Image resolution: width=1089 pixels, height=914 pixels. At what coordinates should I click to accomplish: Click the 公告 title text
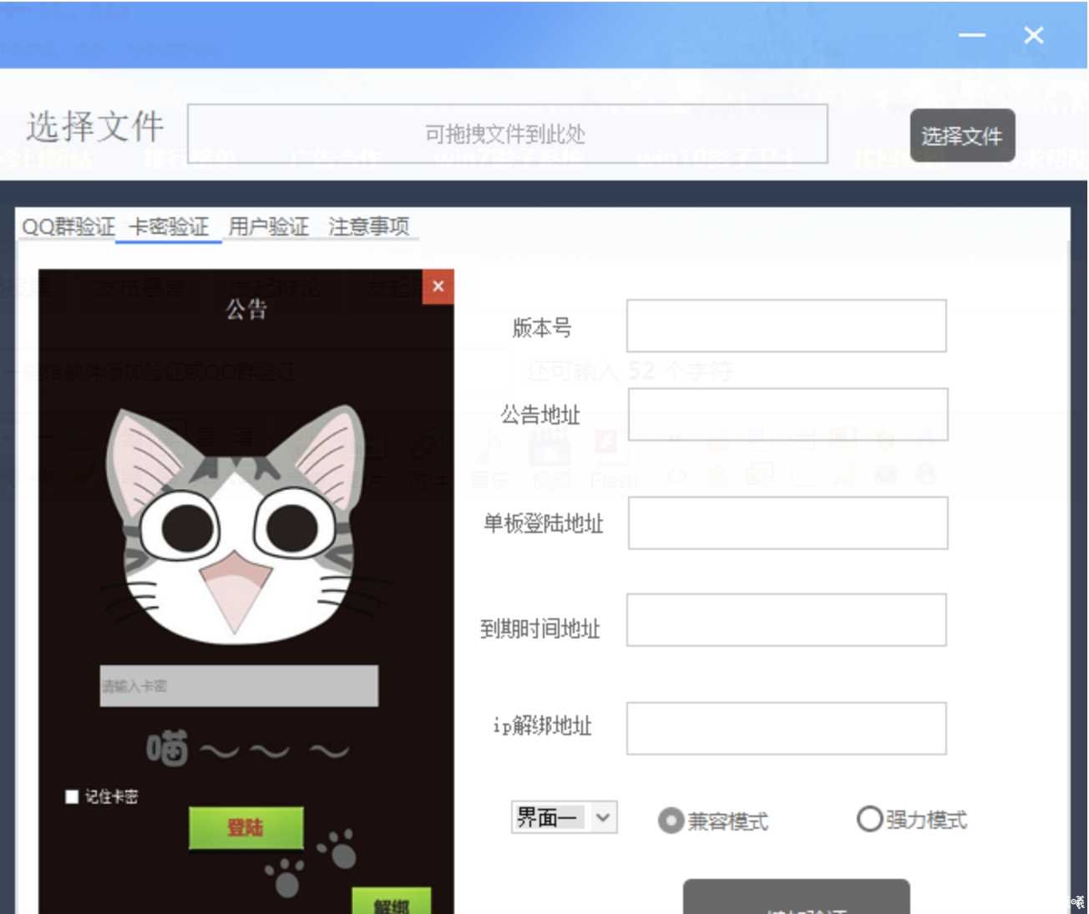point(246,310)
